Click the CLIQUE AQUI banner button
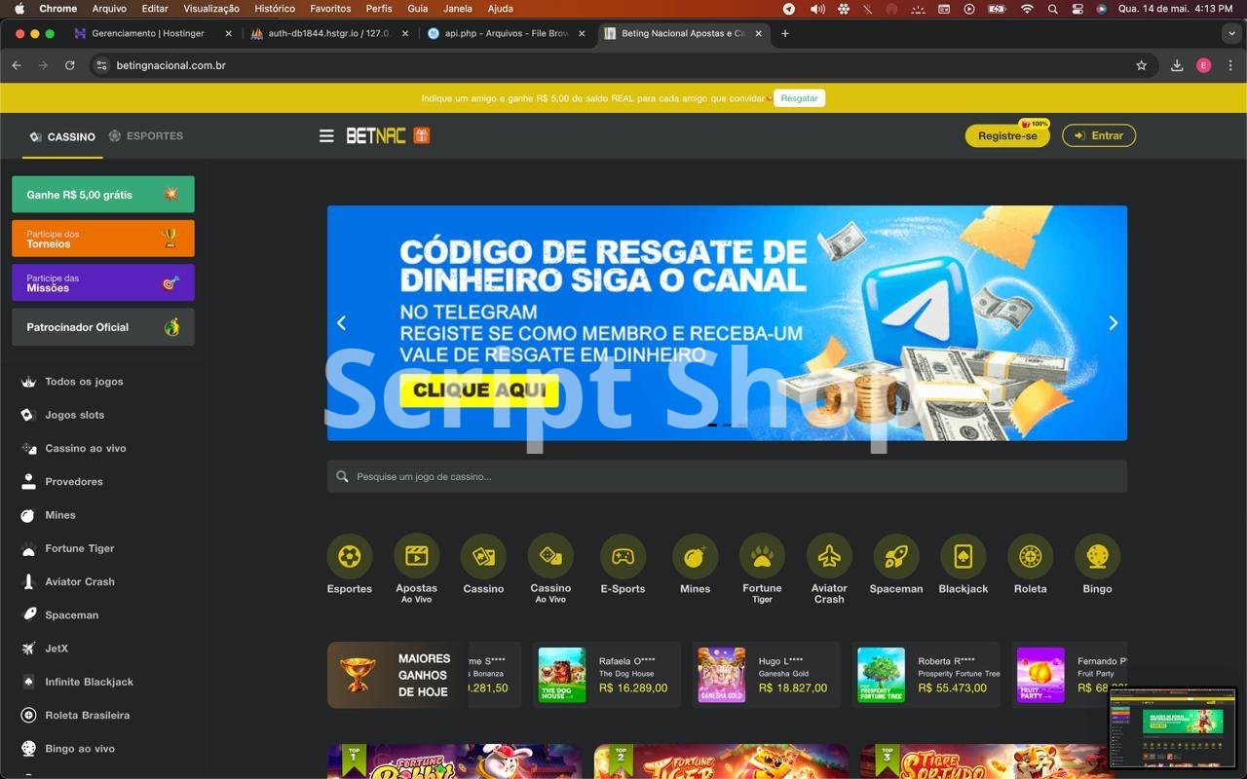The height and width of the screenshot is (779, 1247). (479, 390)
